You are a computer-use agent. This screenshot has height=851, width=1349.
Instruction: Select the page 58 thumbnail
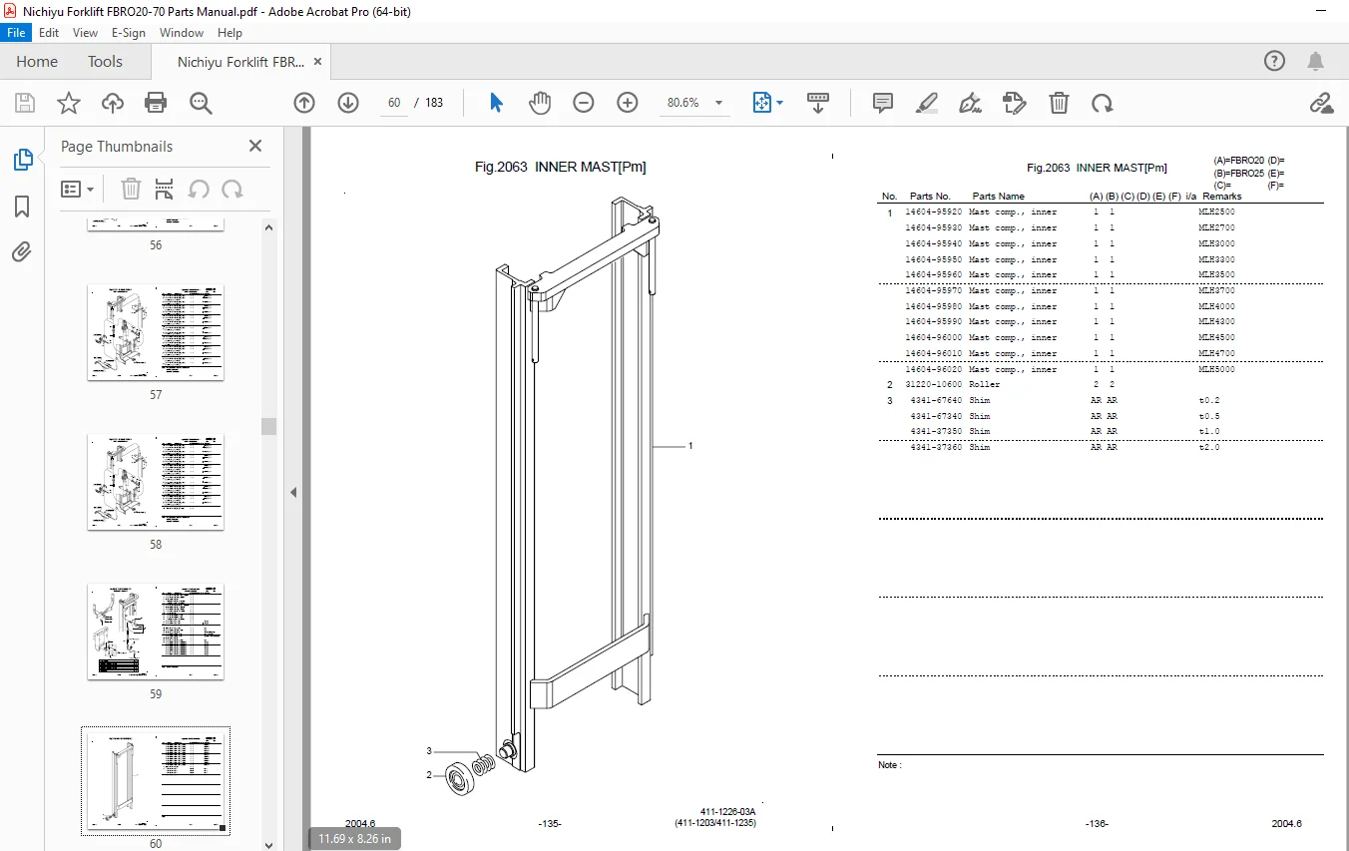(156, 482)
